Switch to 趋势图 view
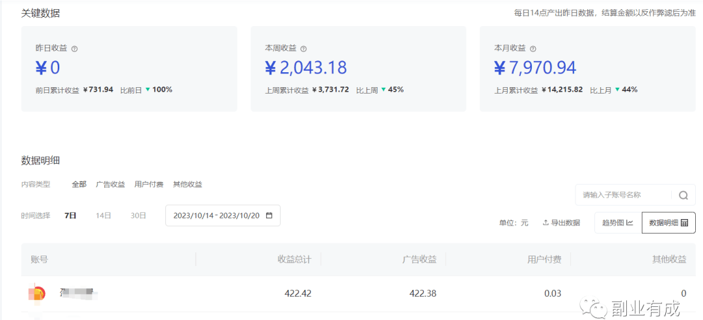Image resolution: width=703 pixels, height=320 pixels. pyautogui.click(x=618, y=222)
